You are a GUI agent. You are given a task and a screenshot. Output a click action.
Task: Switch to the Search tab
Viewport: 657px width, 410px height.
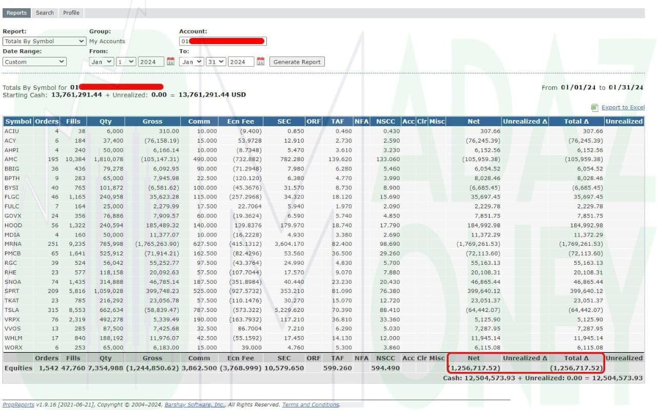pos(44,12)
